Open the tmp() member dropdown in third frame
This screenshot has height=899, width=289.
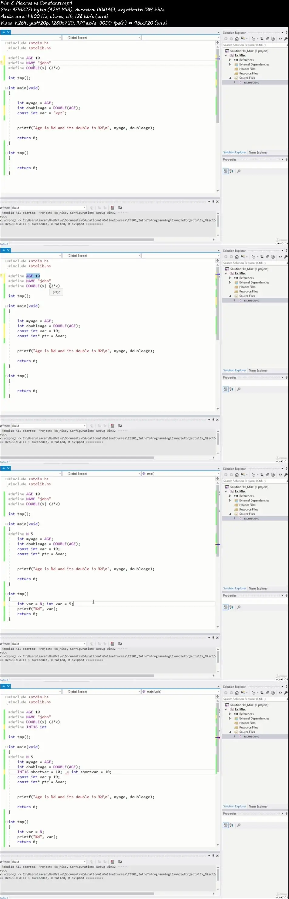coord(180,474)
